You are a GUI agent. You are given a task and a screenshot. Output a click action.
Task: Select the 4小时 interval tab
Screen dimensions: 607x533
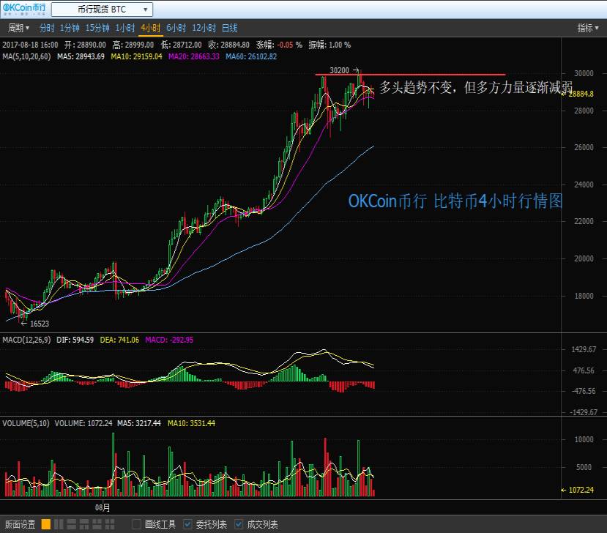click(x=151, y=28)
